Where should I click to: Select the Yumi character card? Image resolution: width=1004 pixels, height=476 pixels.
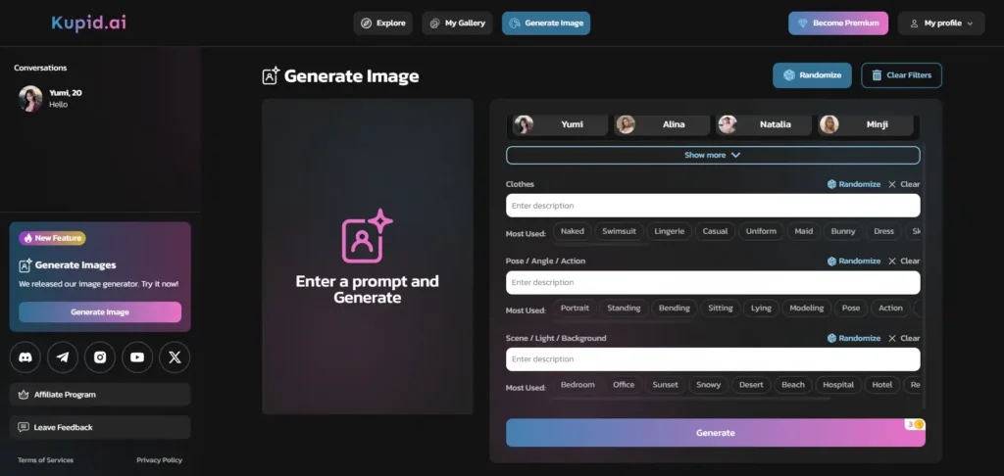coord(560,124)
